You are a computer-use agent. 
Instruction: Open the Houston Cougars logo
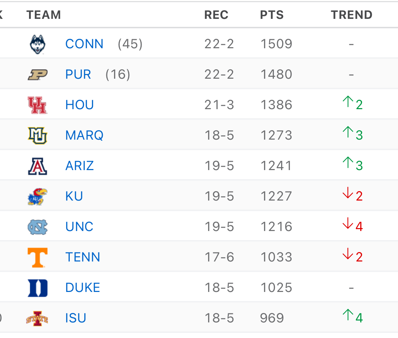37,105
